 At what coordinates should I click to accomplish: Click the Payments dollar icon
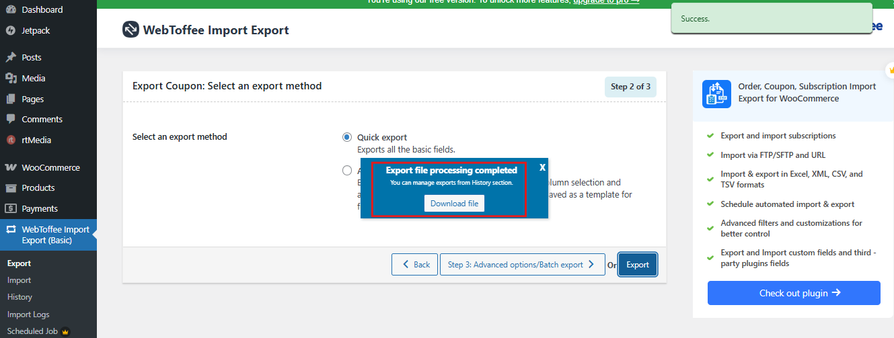(x=11, y=208)
